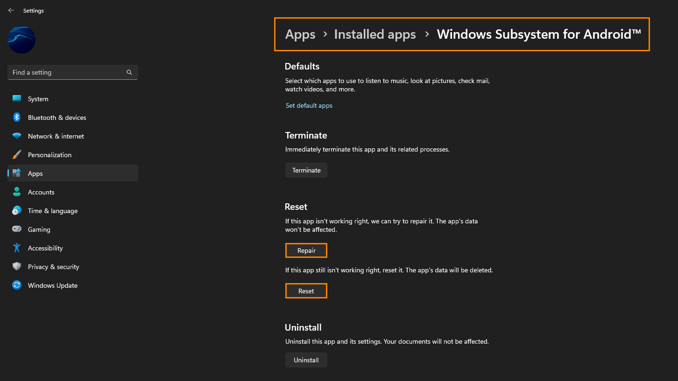Click the Reset button
The width and height of the screenshot is (678, 381).
point(306,291)
